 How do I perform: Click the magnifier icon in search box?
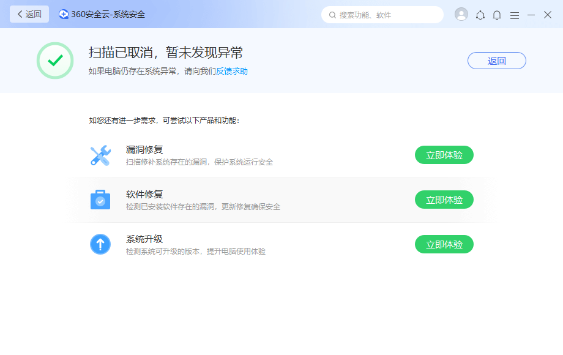coord(332,15)
